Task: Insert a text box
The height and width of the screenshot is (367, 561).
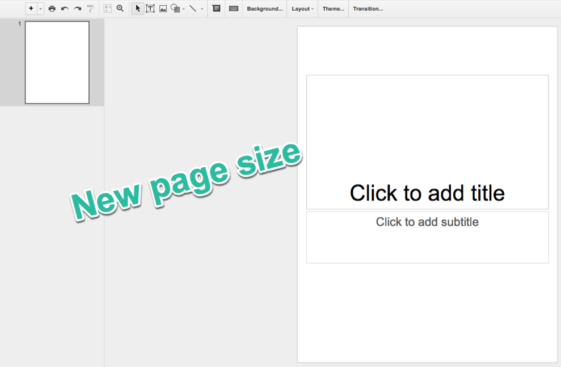Action: tap(150, 9)
